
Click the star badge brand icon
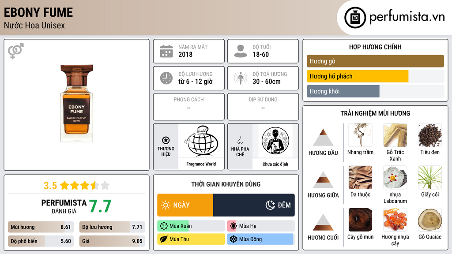[166, 140]
